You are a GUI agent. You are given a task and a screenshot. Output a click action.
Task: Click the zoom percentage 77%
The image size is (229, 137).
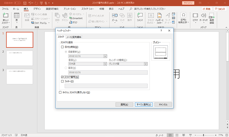click(220, 135)
